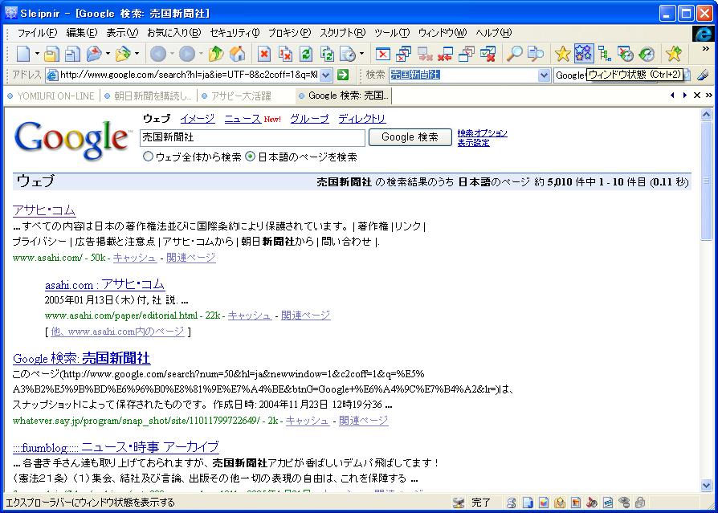The height and width of the screenshot is (513, 718).
Task: Click the scrollbar up arrow
Action: tap(706, 115)
